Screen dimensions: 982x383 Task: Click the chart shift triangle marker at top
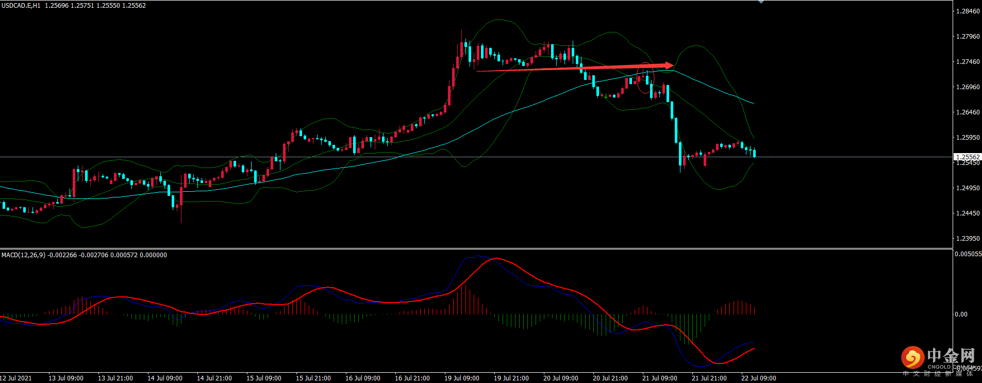coord(761,2)
